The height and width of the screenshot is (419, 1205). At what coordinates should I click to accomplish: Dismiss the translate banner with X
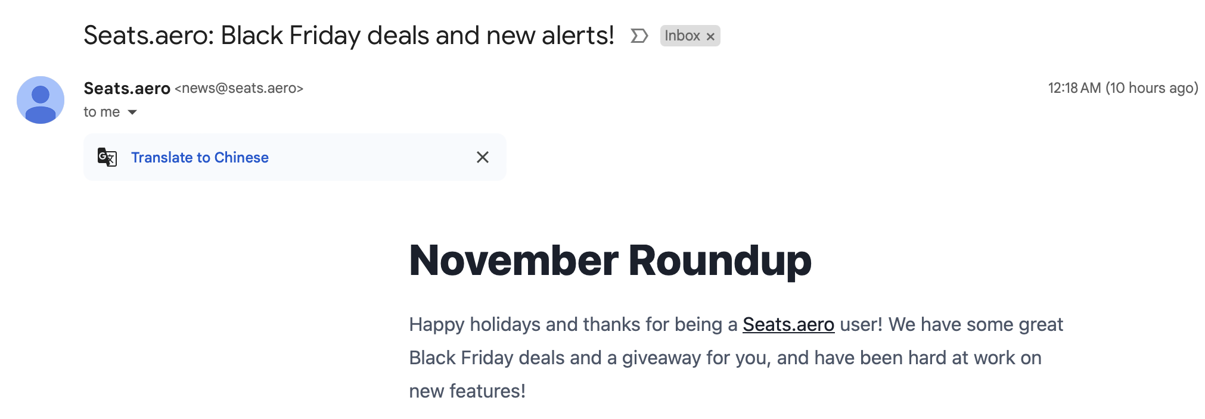(x=483, y=157)
